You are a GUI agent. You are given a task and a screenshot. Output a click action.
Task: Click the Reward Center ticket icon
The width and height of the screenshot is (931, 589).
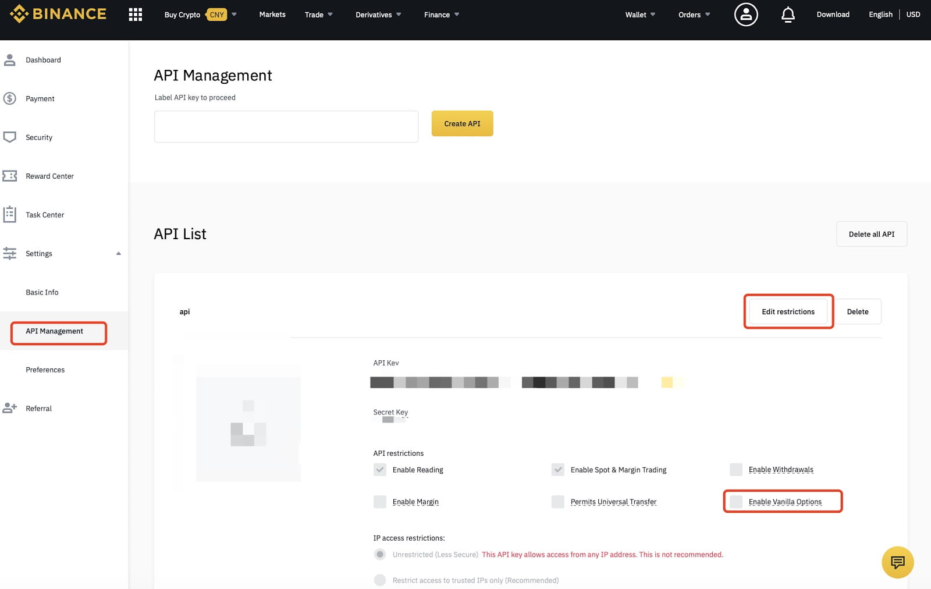tap(9, 176)
